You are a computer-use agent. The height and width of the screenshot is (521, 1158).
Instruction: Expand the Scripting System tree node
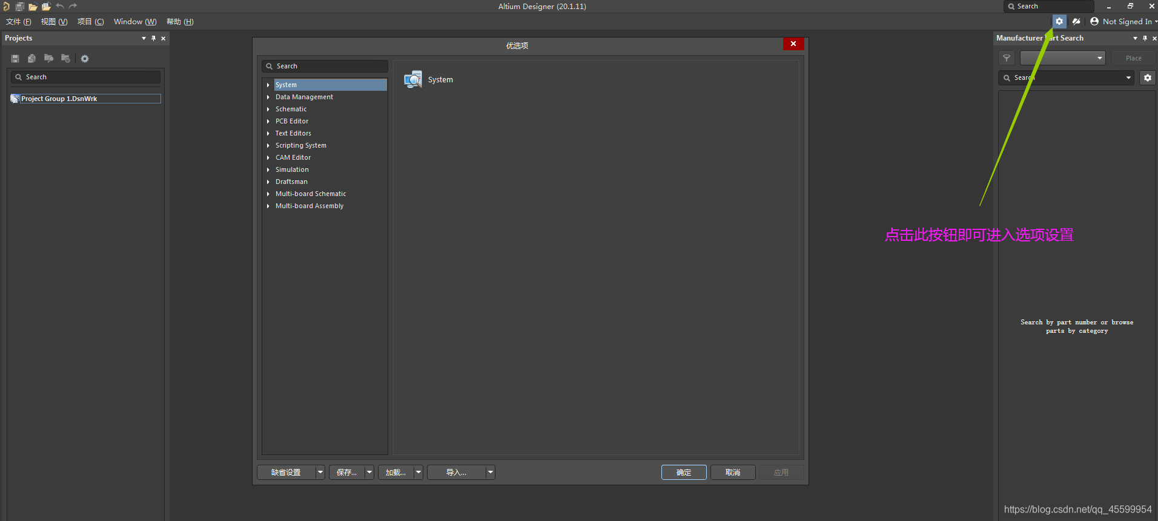268,146
